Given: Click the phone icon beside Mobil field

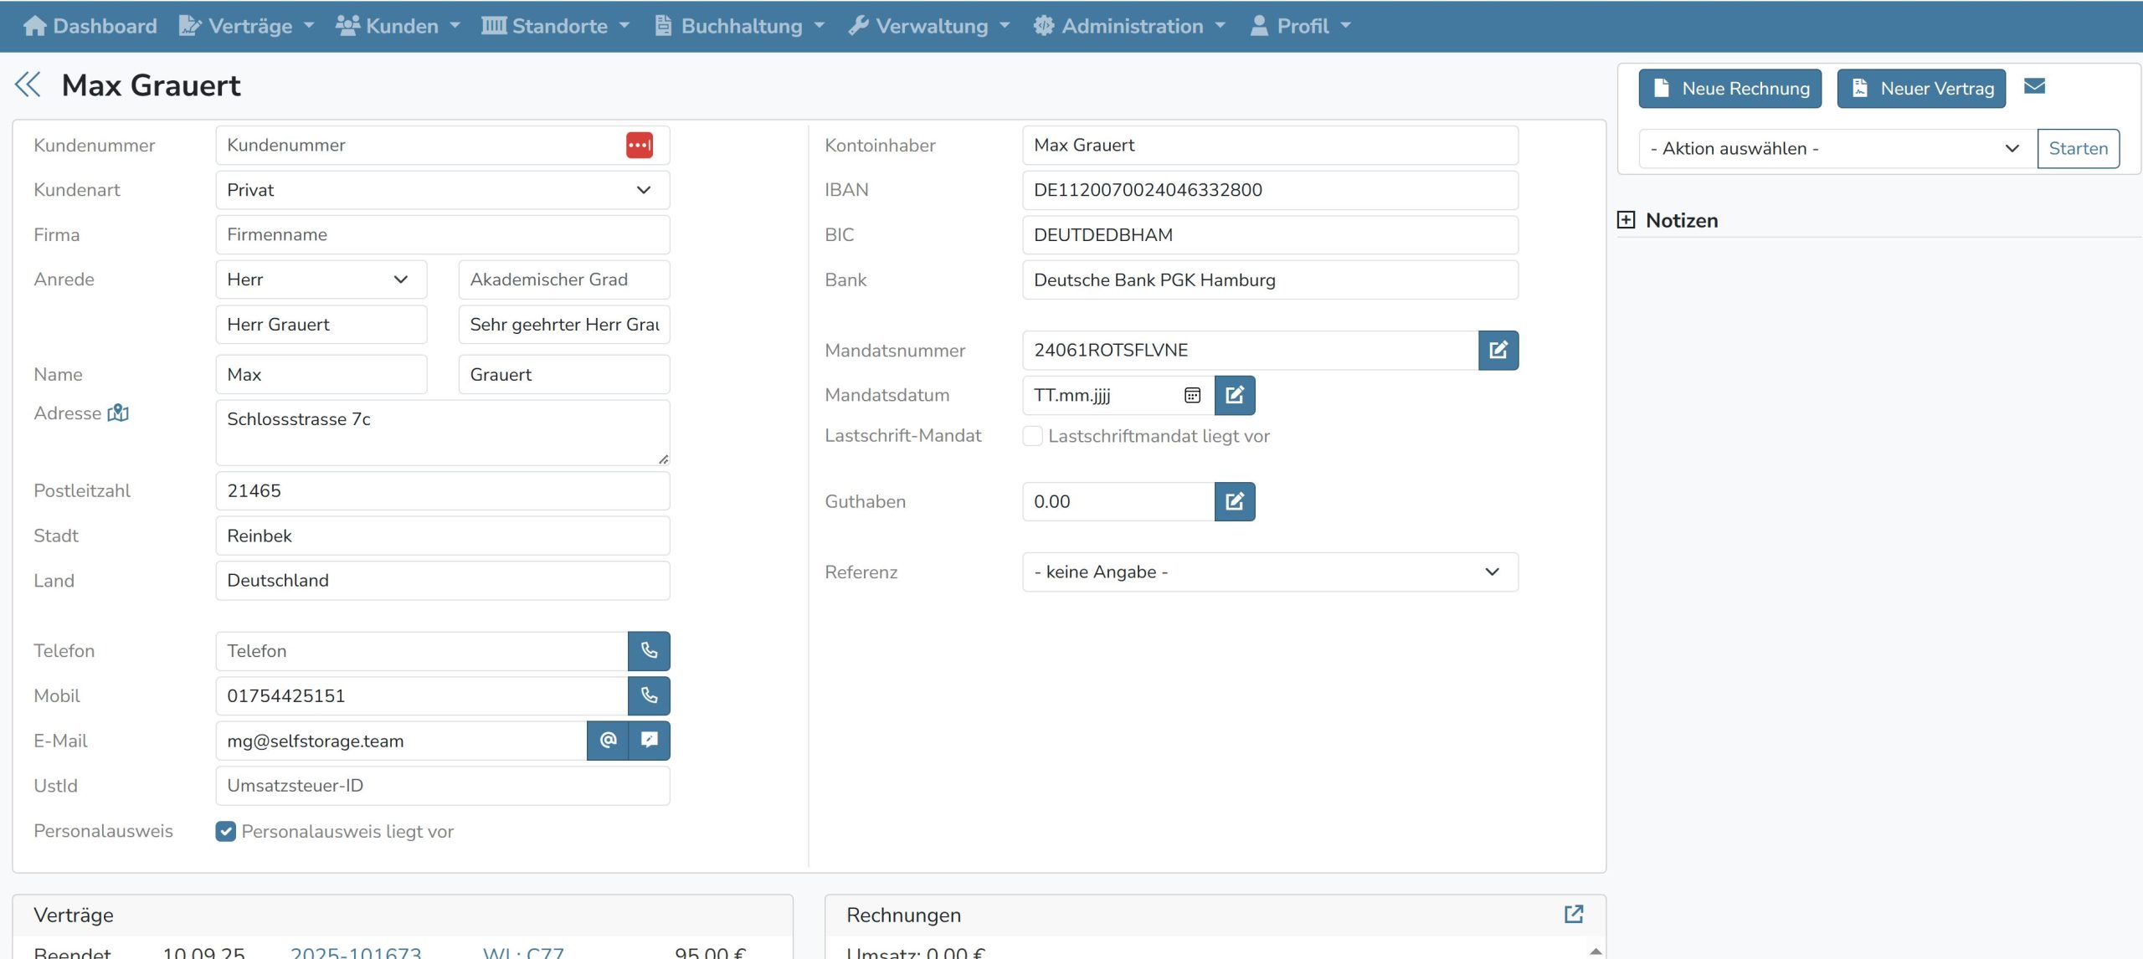Looking at the screenshot, I should pyautogui.click(x=649, y=695).
